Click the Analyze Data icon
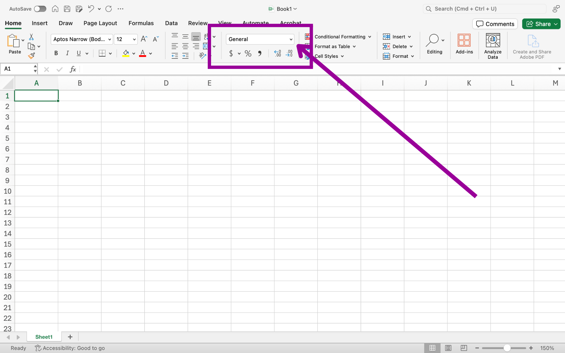This screenshot has height=353, width=565. click(493, 46)
